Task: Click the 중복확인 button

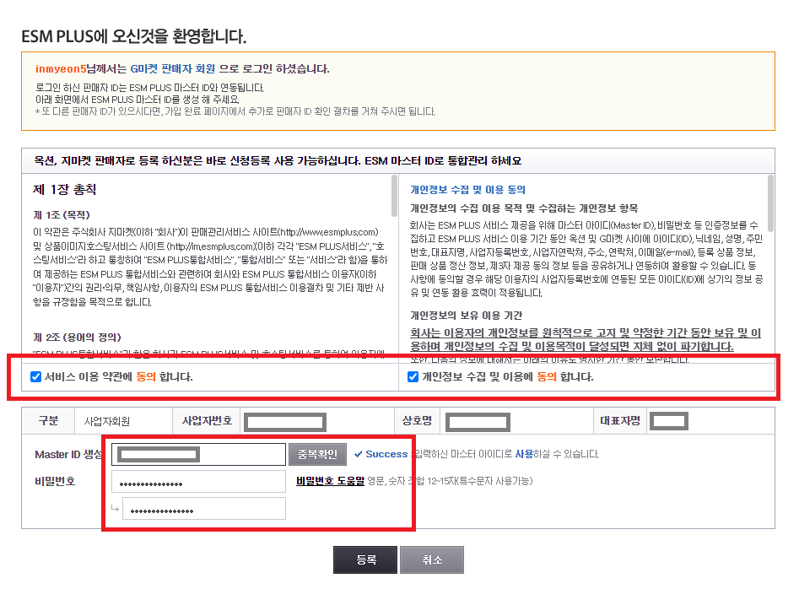Action: [x=317, y=454]
